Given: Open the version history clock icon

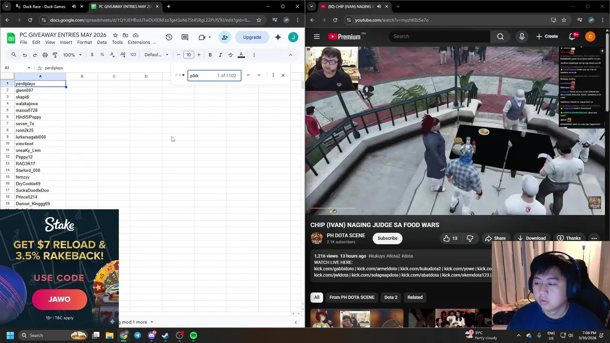Looking at the screenshot, I should [x=169, y=37].
